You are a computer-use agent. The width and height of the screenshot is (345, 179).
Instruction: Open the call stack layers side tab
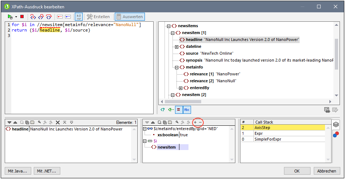tap(336, 125)
